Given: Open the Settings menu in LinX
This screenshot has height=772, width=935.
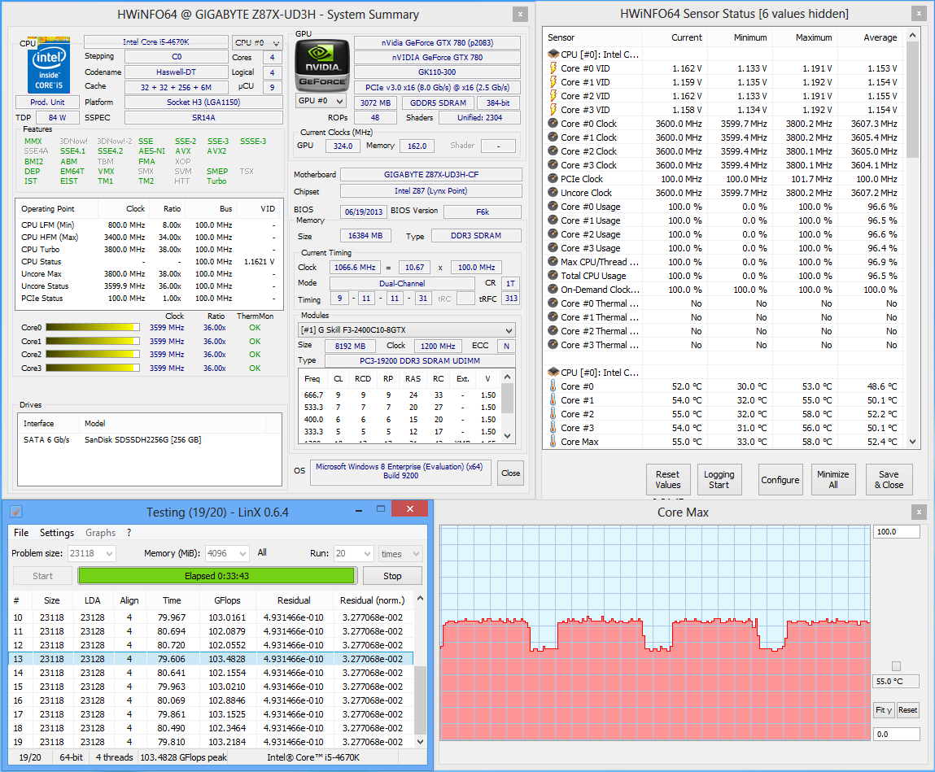Looking at the screenshot, I should point(57,532).
